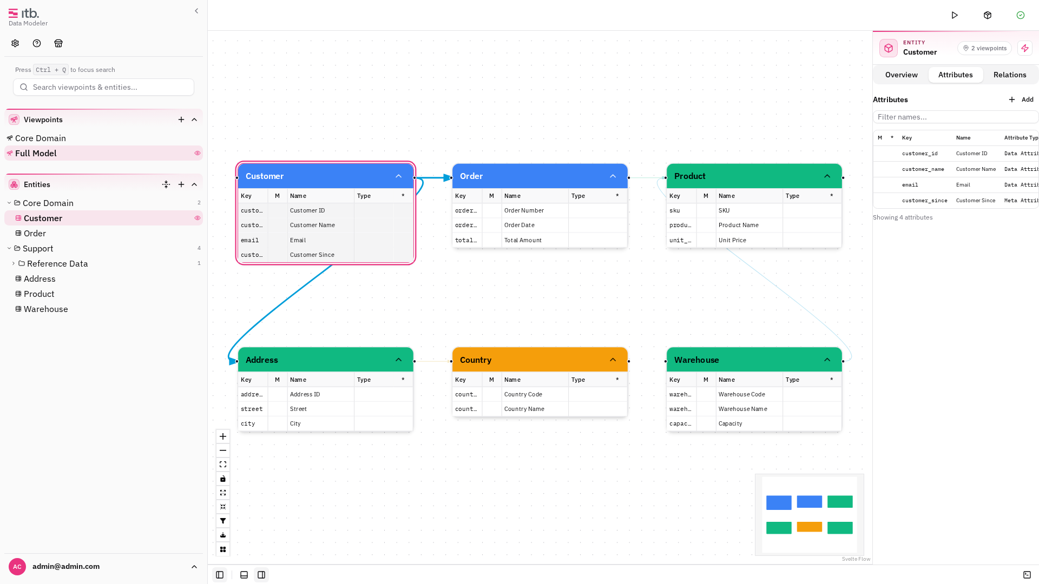Open the help question mark icon
Screen dimensions: 1039x584
pyautogui.click(x=37, y=43)
